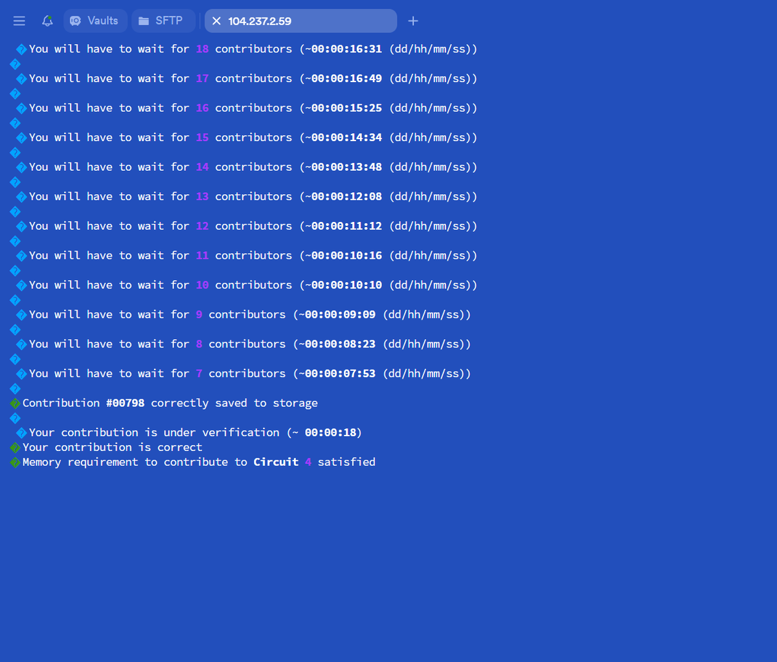Viewport: 777px width, 662px height.
Task: Open the notifications bell
Action: tap(47, 21)
